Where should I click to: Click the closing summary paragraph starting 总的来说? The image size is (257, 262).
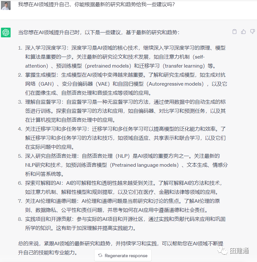(x=122, y=247)
